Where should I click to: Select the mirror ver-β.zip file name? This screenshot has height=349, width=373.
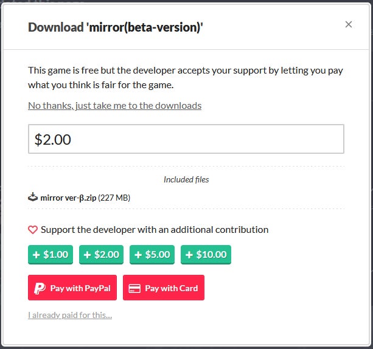tap(68, 198)
